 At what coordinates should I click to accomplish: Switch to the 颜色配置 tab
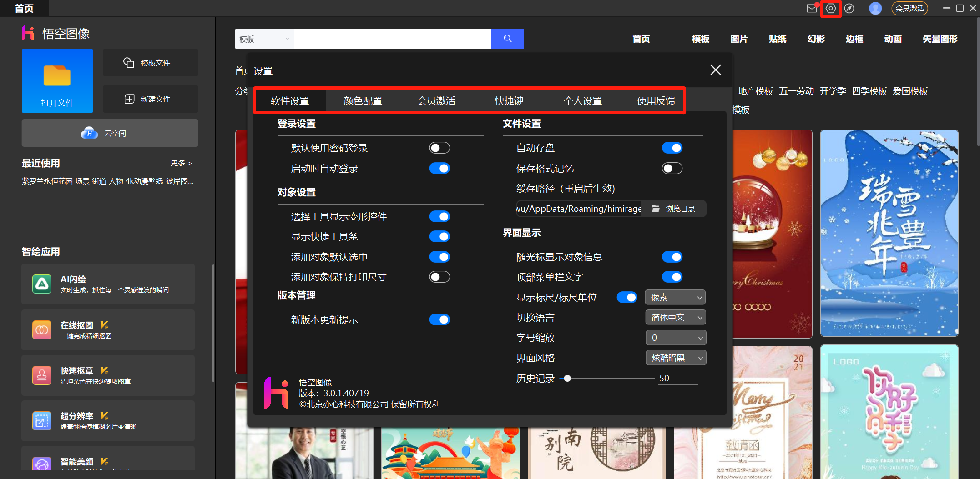(363, 100)
